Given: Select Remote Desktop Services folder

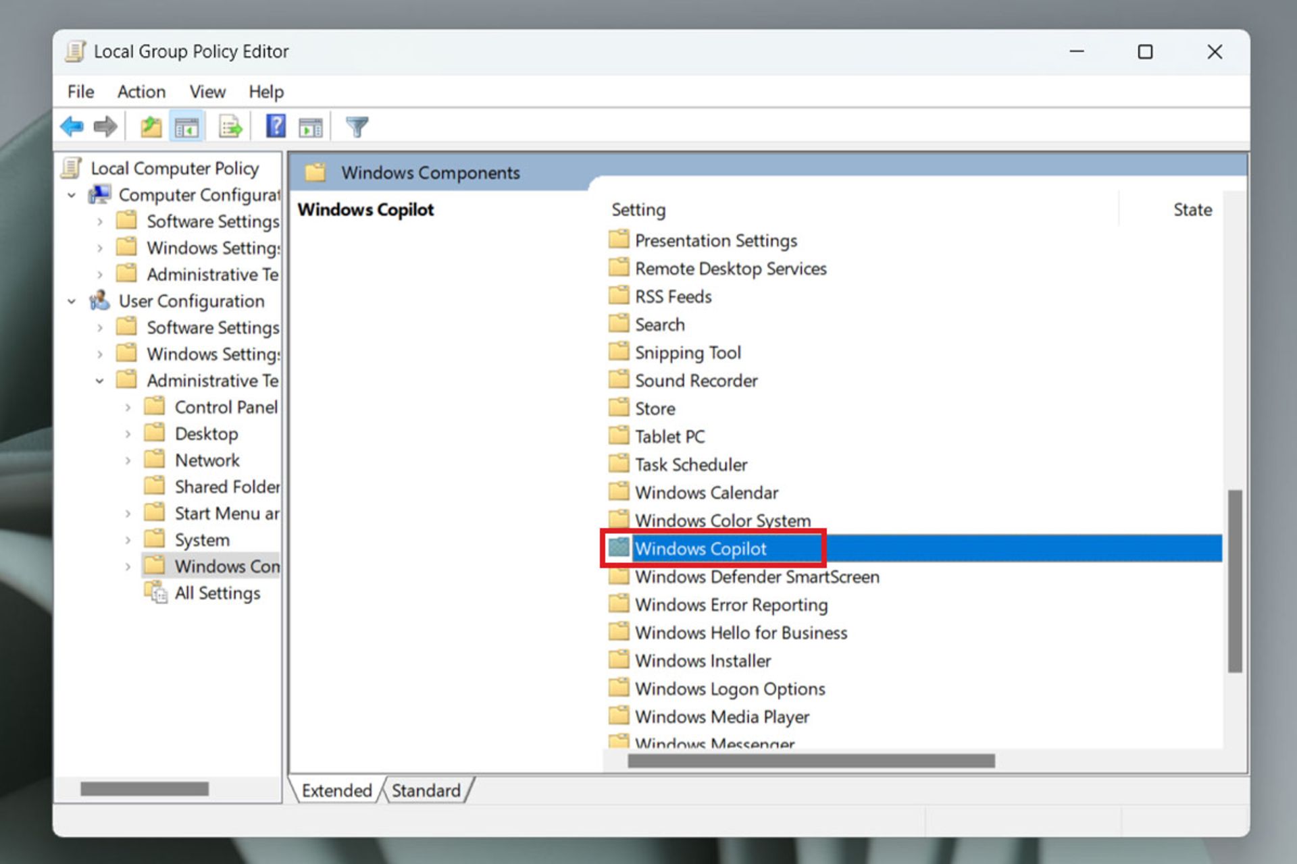Looking at the screenshot, I should tap(717, 269).
